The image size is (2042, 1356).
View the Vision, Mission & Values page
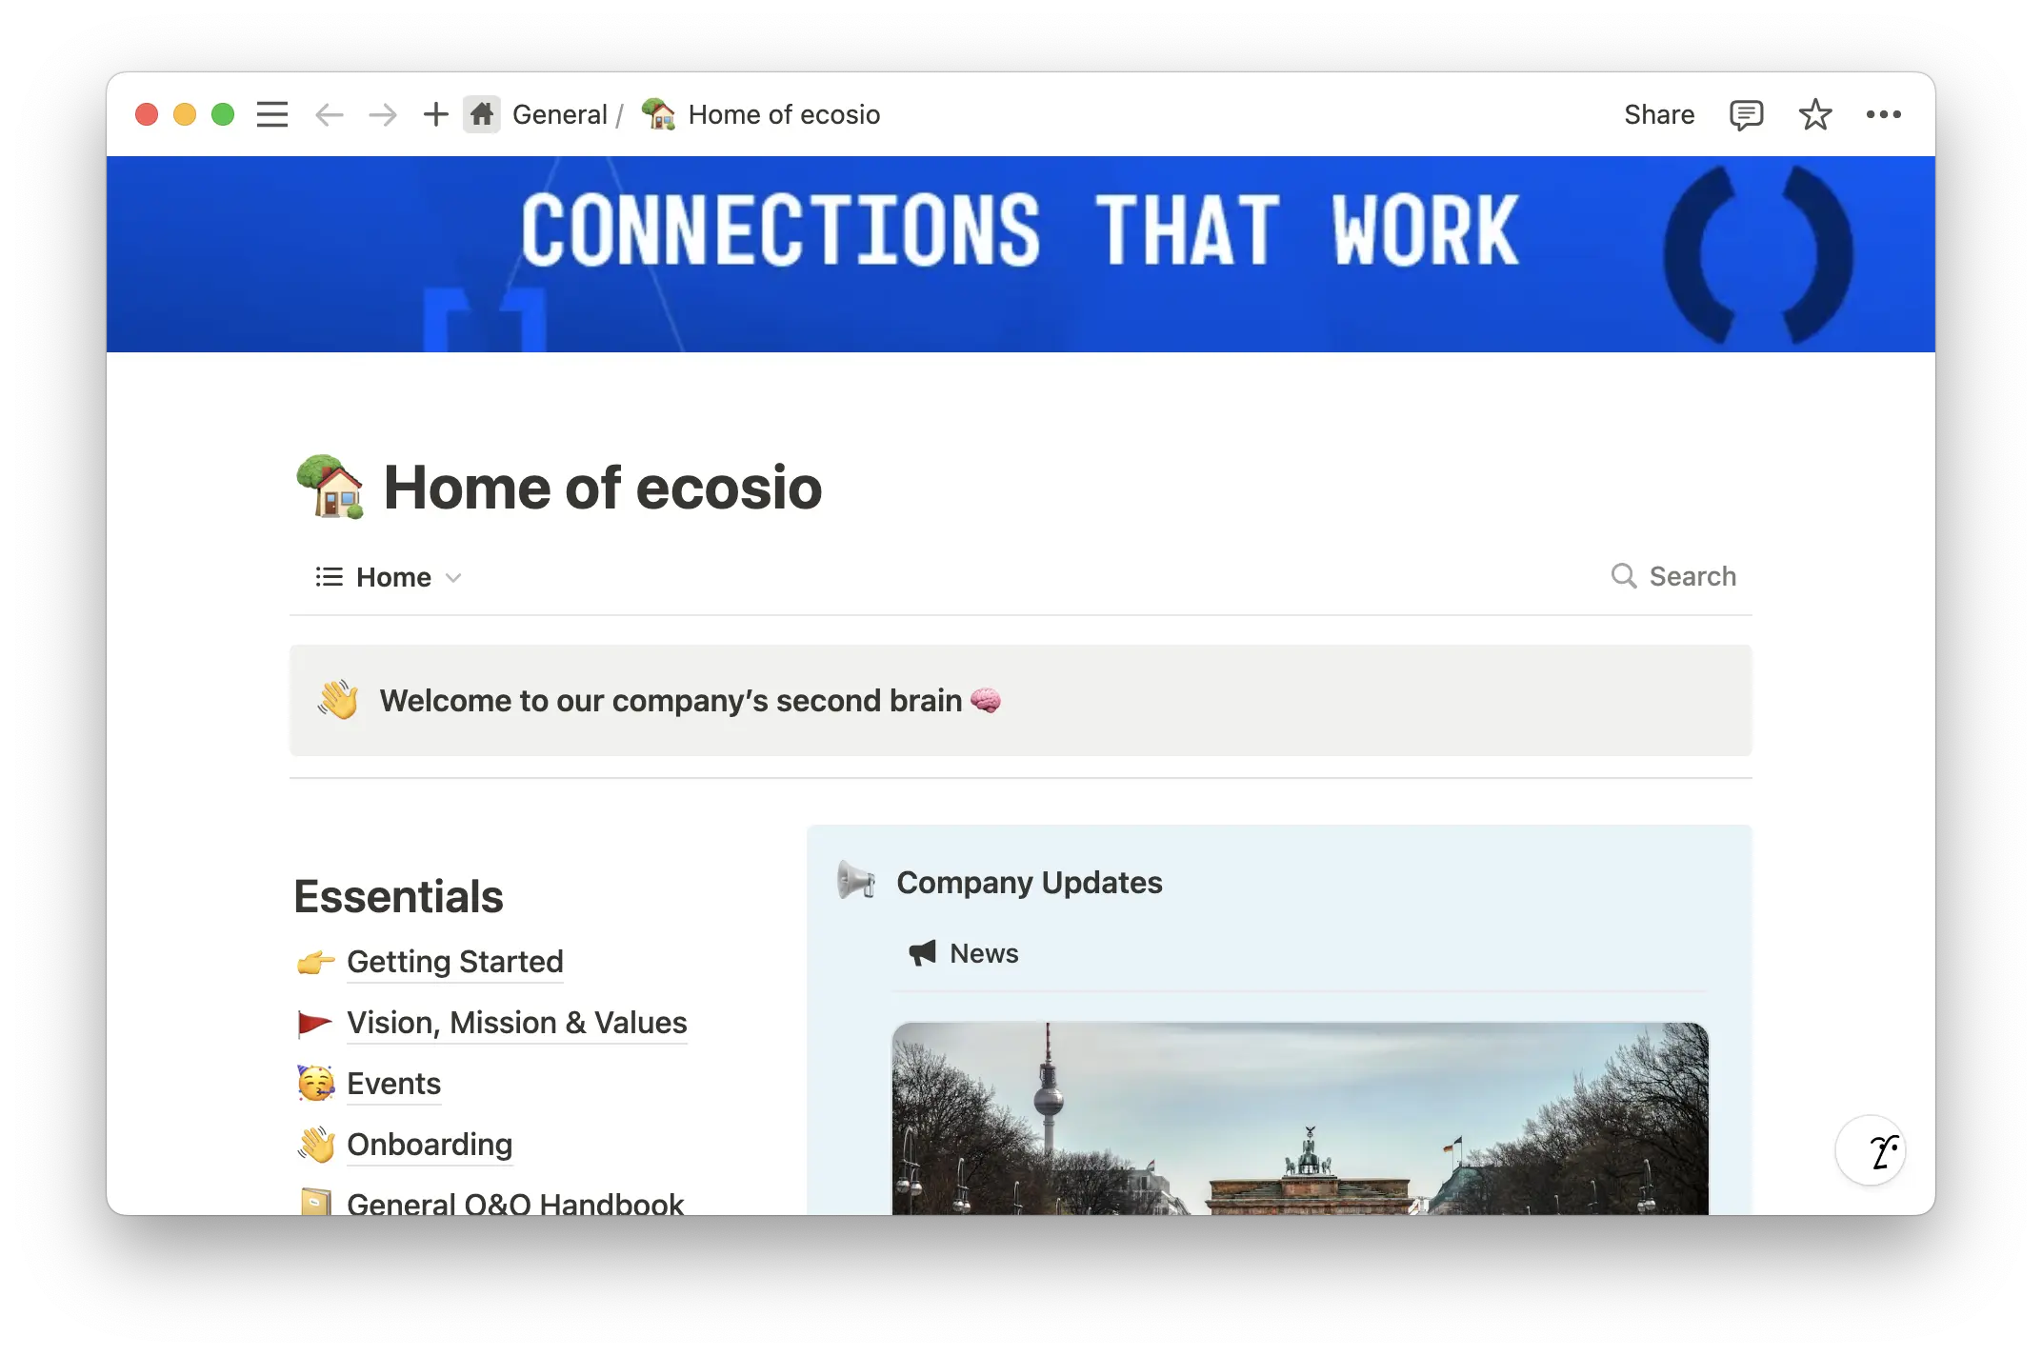pos(516,1023)
